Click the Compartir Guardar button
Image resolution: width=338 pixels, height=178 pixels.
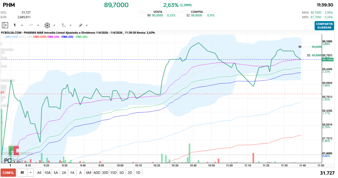click(x=324, y=25)
